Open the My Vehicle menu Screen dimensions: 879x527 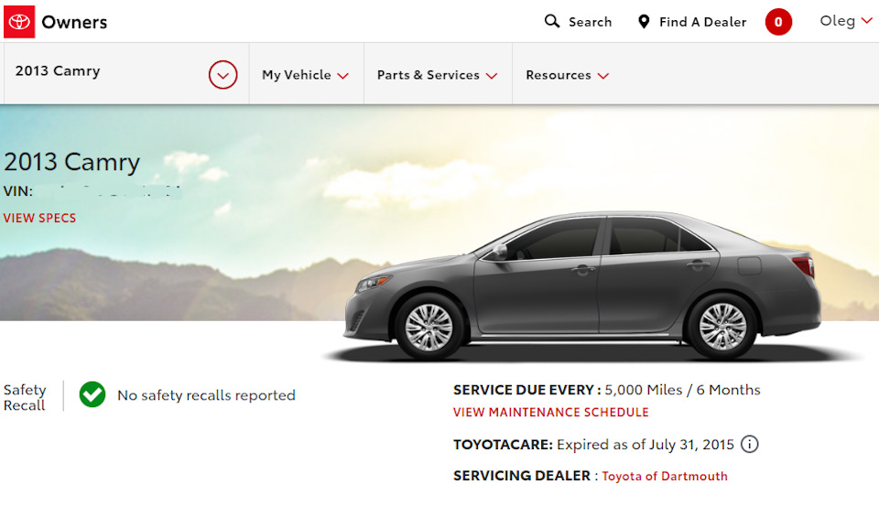tap(305, 75)
